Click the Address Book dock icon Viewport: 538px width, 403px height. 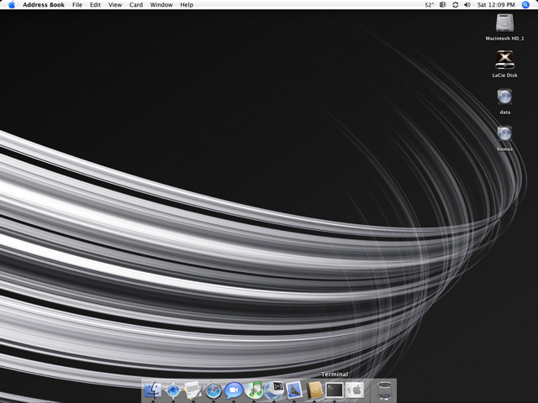315,390
